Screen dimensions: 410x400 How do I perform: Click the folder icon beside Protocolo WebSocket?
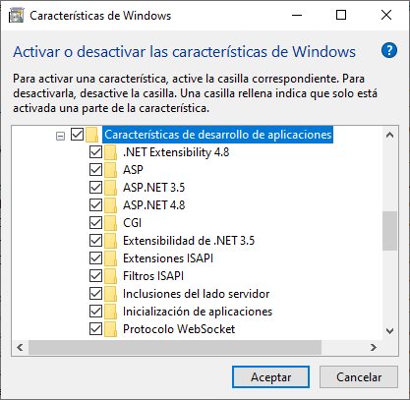(x=110, y=329)
